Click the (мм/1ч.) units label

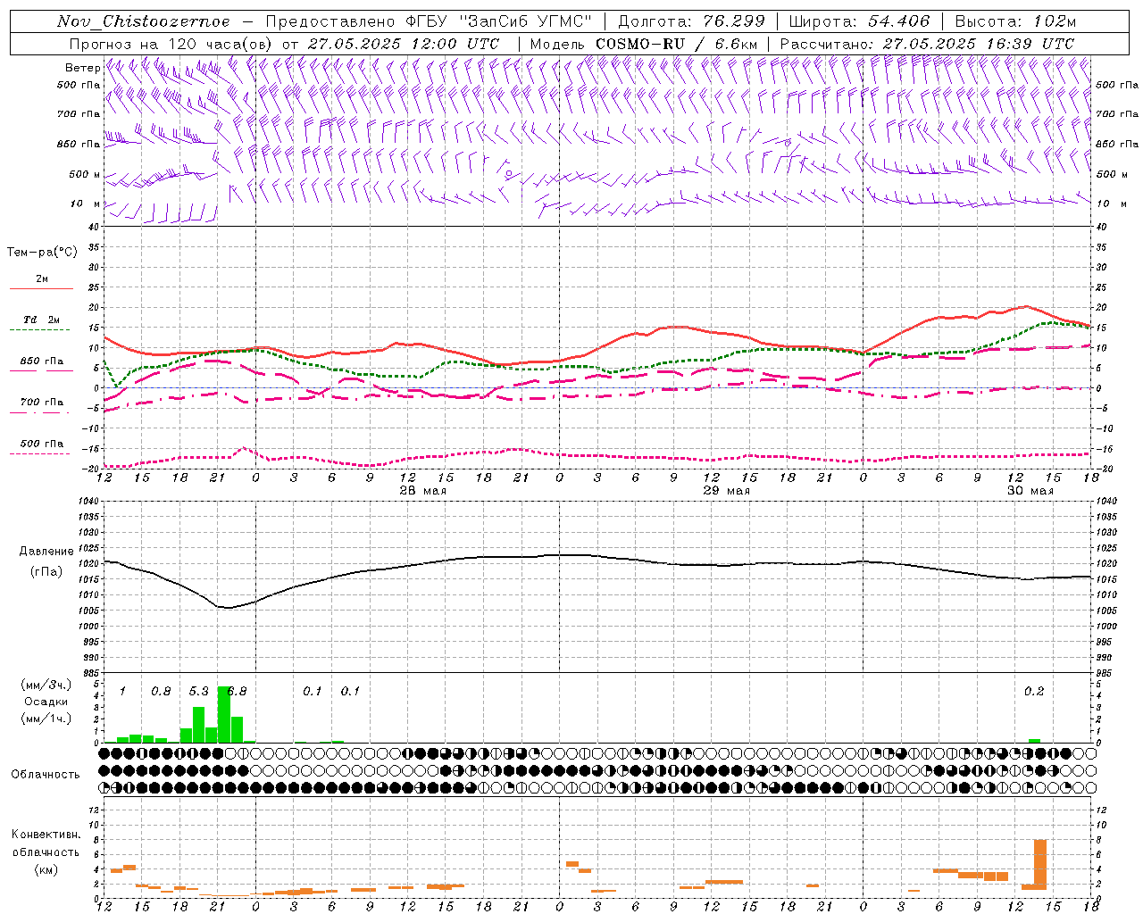(x=46, y=719)
